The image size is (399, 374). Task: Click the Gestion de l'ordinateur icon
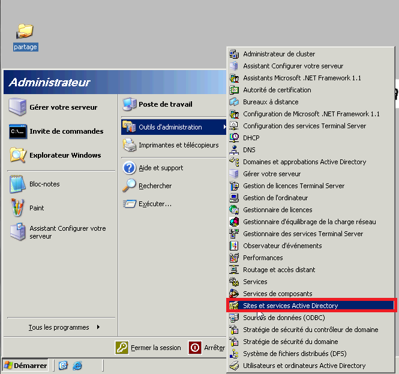(234, 198)
